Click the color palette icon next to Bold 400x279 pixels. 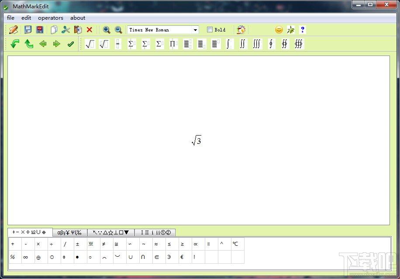pyautogui.click(x=241, y=30)
